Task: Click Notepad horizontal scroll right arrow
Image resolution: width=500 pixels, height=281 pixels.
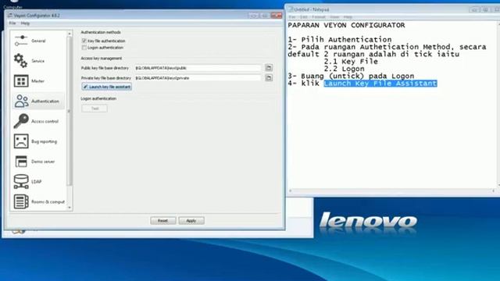Action: click(x=493, y=190)
